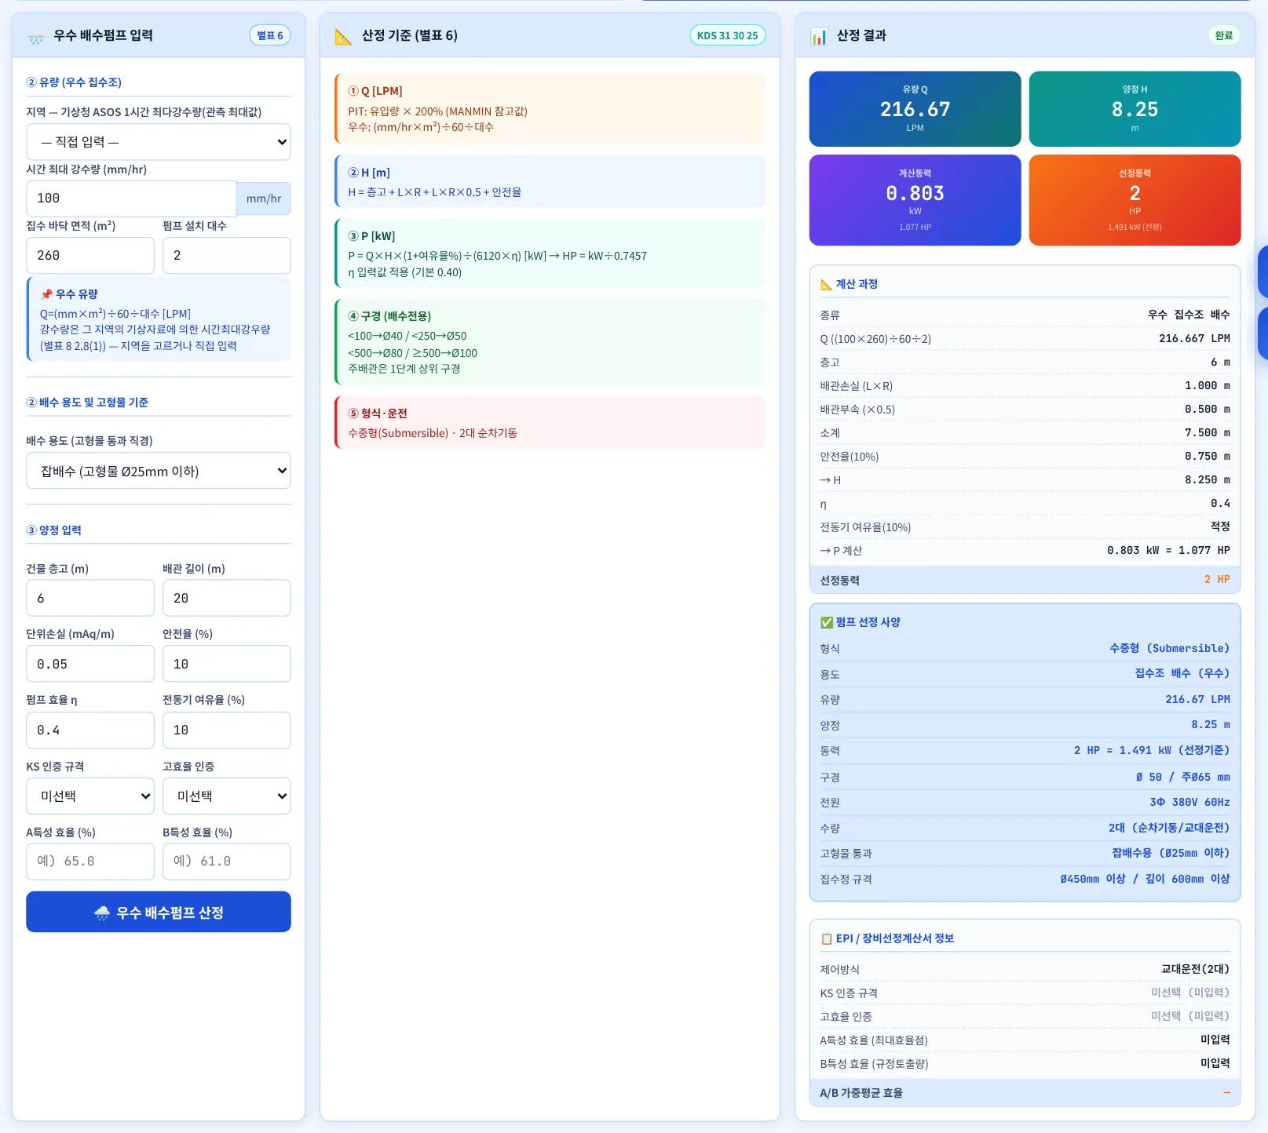Click the 교대운전(2대) 제어방식 value
Image resolution: width=1268 pixels, height=1133 pixels.
1195,969
